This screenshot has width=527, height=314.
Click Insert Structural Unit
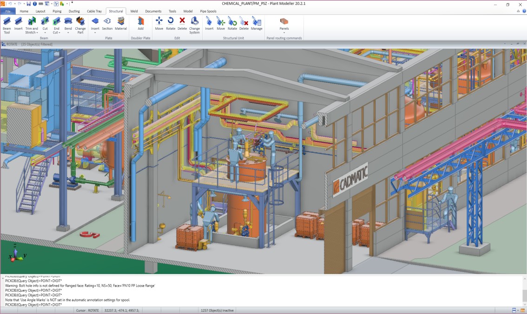tap(209, 24)
